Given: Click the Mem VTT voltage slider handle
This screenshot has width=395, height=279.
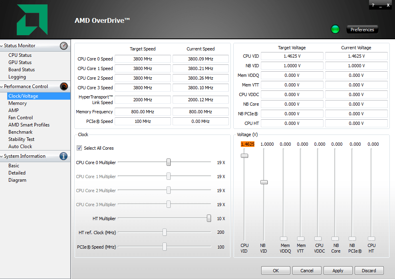Looking at the screenshot, I should pyautogui.click(x=301, y=239).
